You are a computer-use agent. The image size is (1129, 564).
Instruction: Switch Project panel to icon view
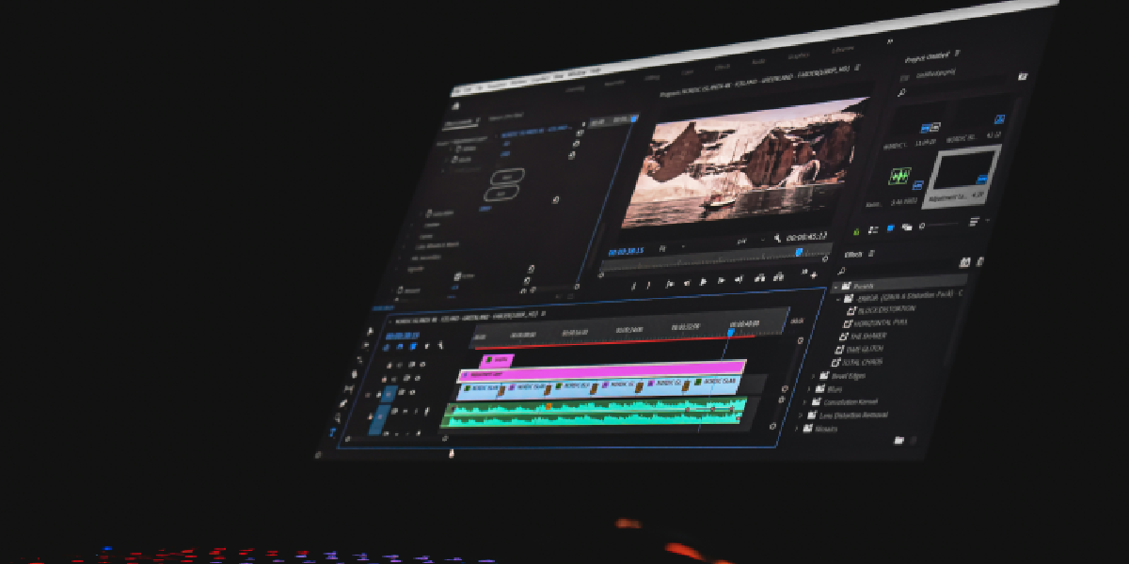pos(891,227)
